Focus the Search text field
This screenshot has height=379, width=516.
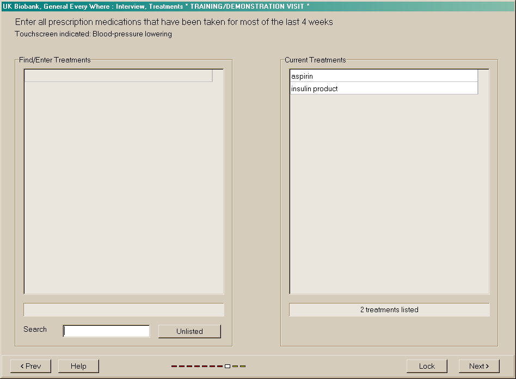[107, 331]
